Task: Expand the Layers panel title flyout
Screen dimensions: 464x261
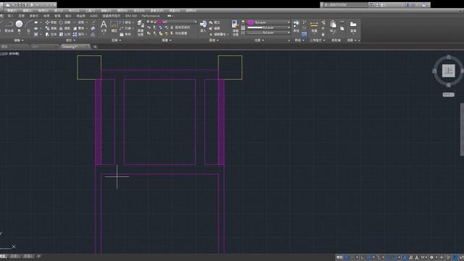Action: tap(167, 41)
